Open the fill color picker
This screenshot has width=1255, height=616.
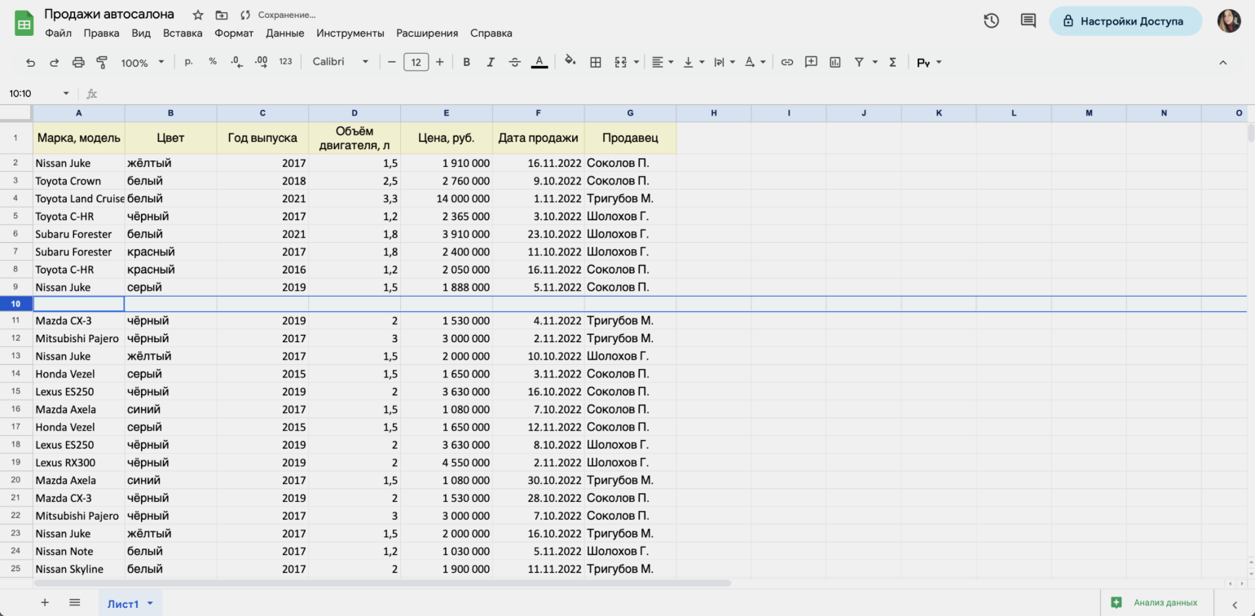pyautogui.click(x=570, y=62)
